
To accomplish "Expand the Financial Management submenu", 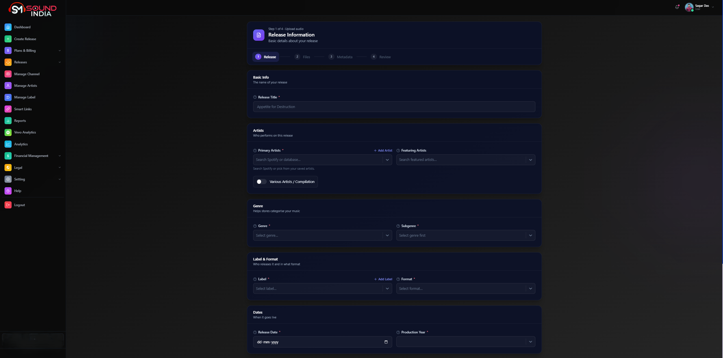I will point(60,156).
